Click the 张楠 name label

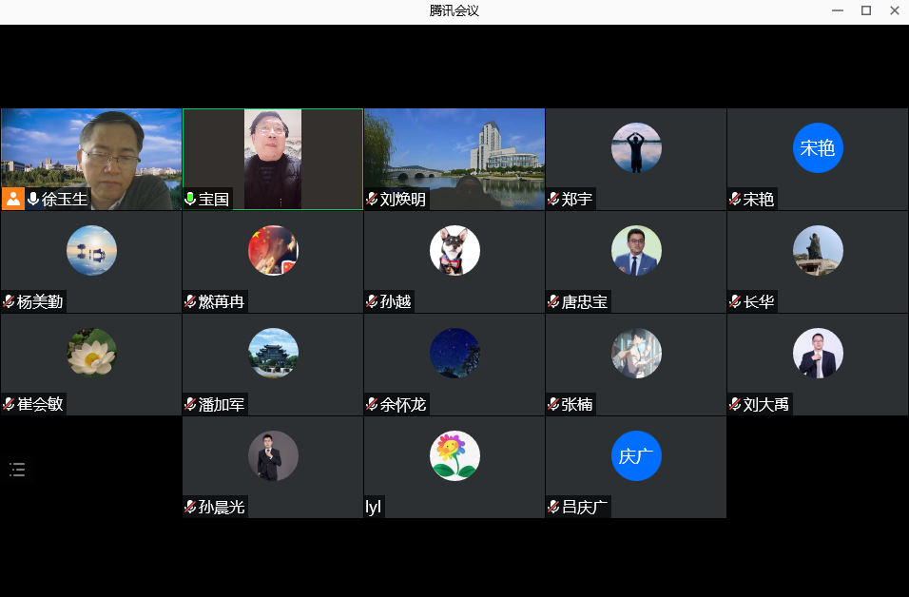coord(576,405)
